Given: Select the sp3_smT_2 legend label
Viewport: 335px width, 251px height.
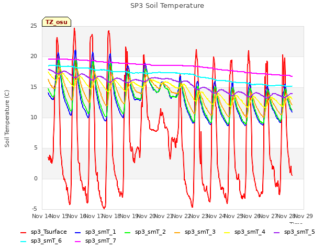Looking at the screenshot, I should (150, 232).
